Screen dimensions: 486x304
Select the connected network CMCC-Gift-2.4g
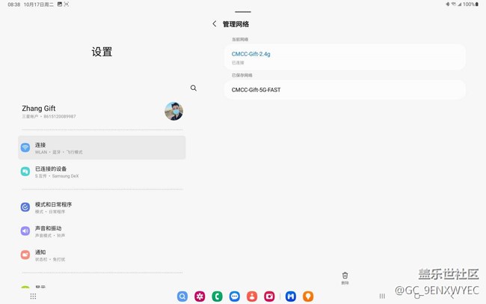(x=344, y=57)
